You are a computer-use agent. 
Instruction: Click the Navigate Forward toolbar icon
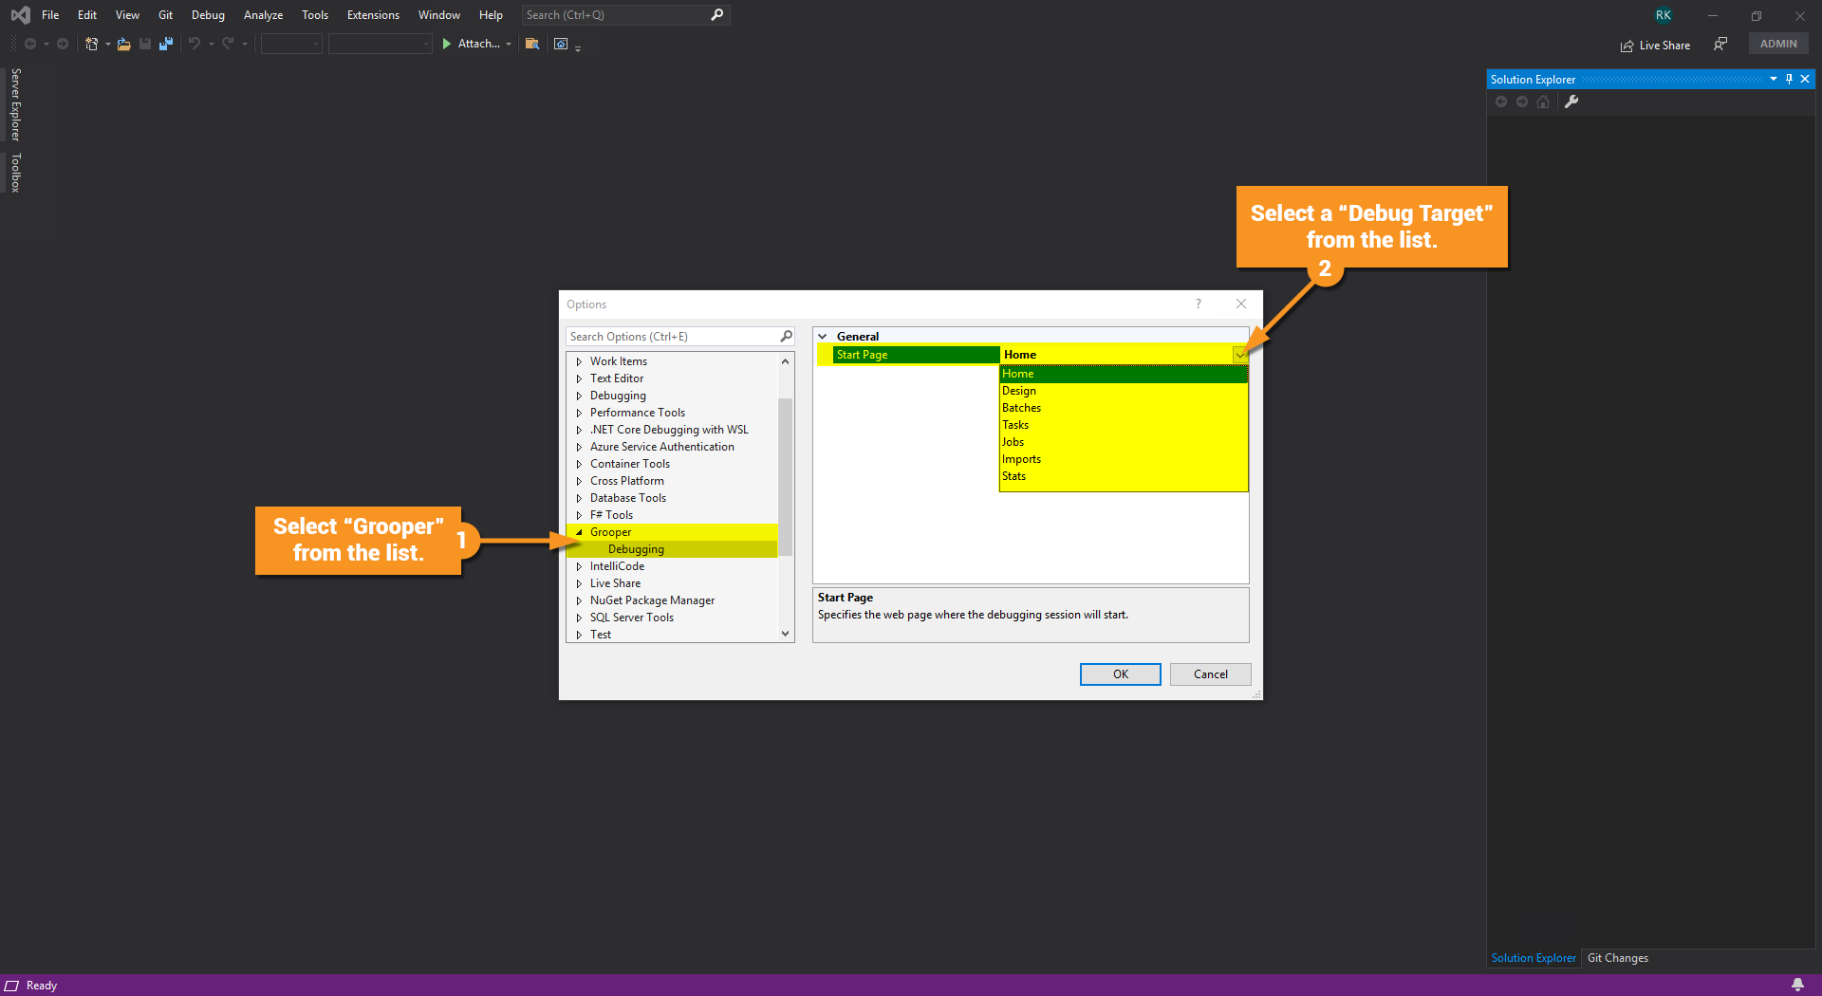[x=63, y=44]
